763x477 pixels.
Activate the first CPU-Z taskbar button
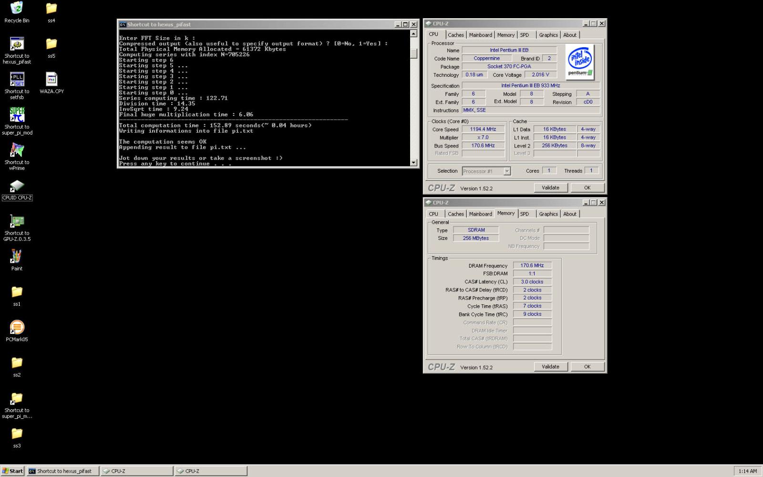click(x=137, y=471)
